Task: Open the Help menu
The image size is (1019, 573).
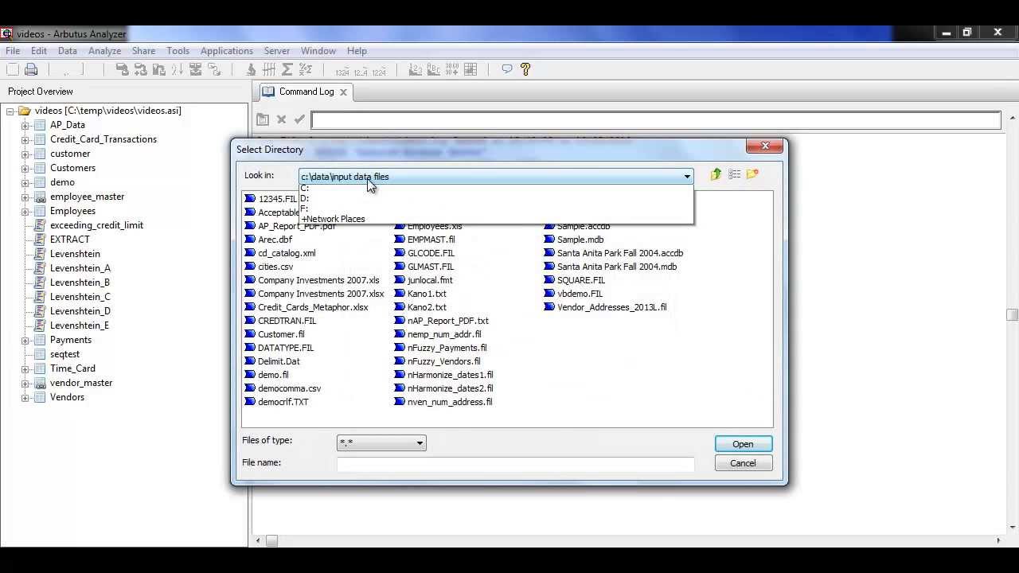Action: pyautogui.click(x=357, y=51)
